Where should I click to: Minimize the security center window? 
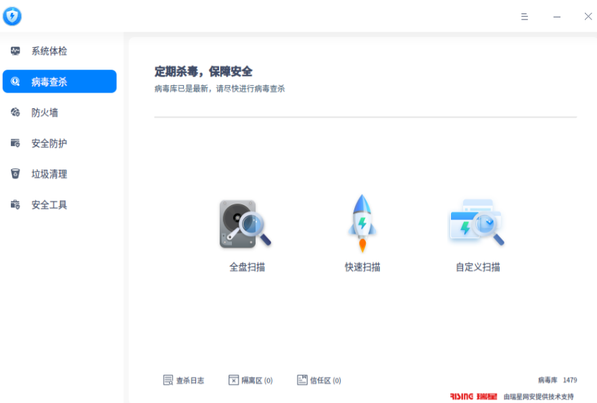point(556,17)
